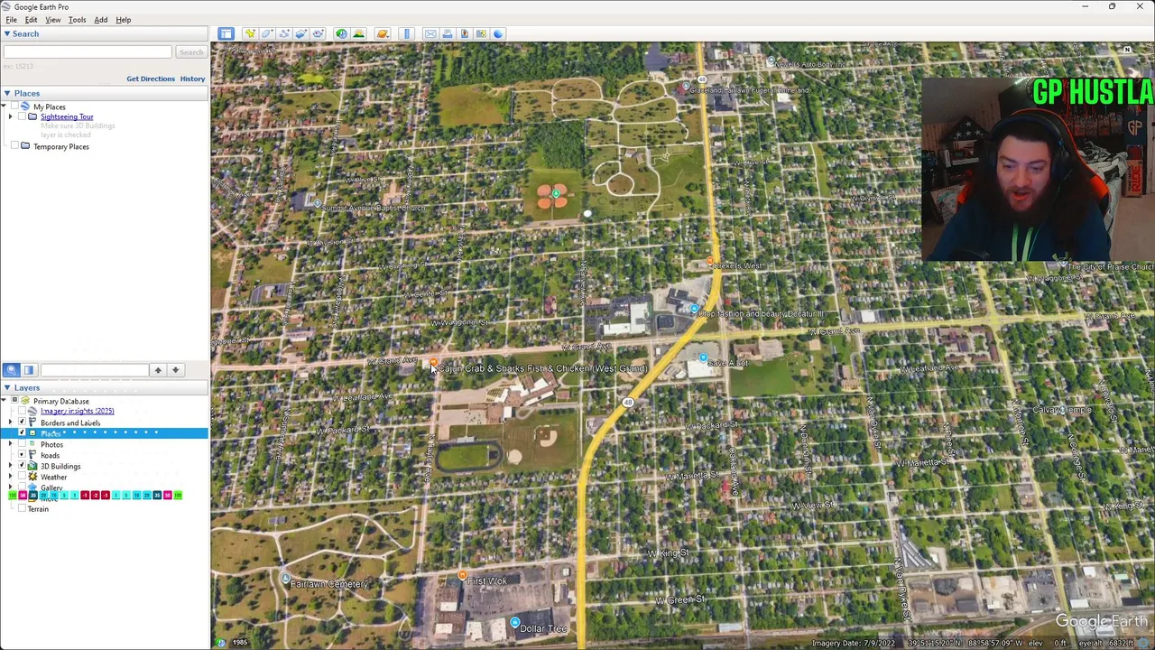
Task: Open the View menu
Action: pyautogui.click(x=53, y=20)
